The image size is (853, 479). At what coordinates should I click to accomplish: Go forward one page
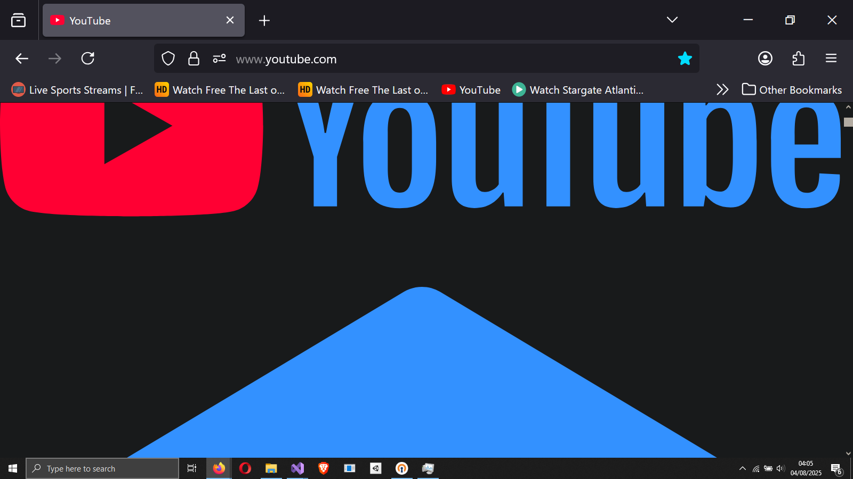55,59
